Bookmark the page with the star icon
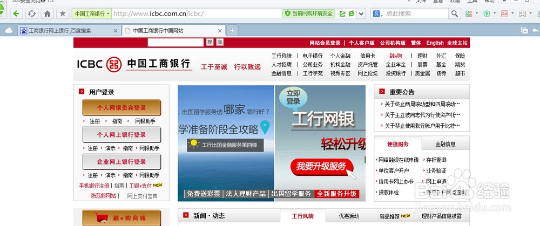Screen dimensions: 540x226 tap(62, 14)
